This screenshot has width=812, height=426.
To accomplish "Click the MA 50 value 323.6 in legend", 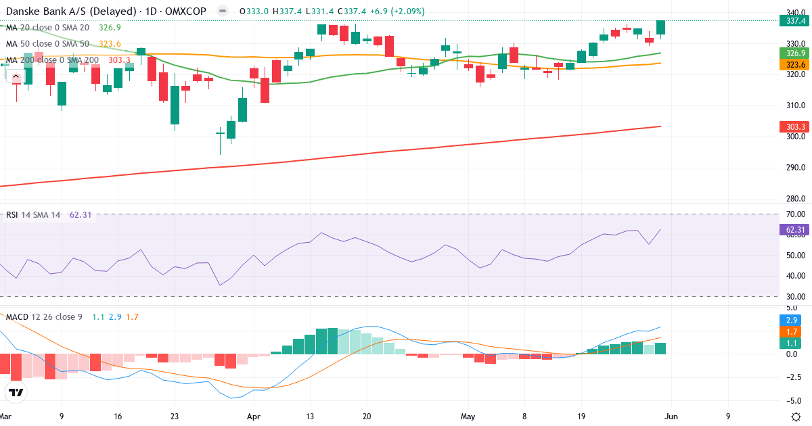I will click(x=110, y=44).
